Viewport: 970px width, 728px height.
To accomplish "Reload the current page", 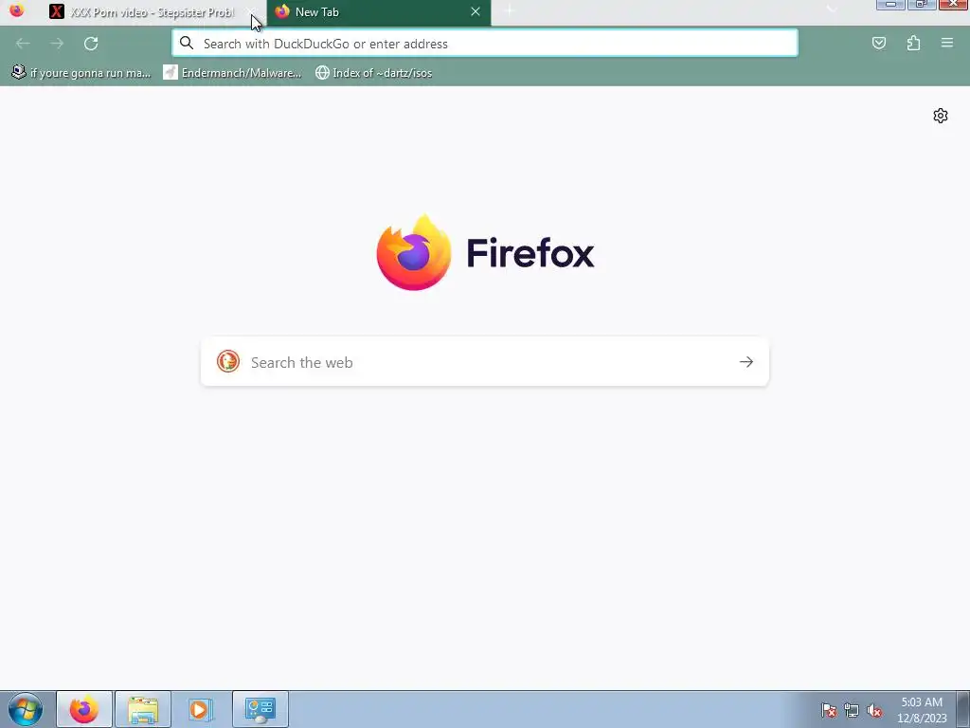I will click(x=91, y=44).
